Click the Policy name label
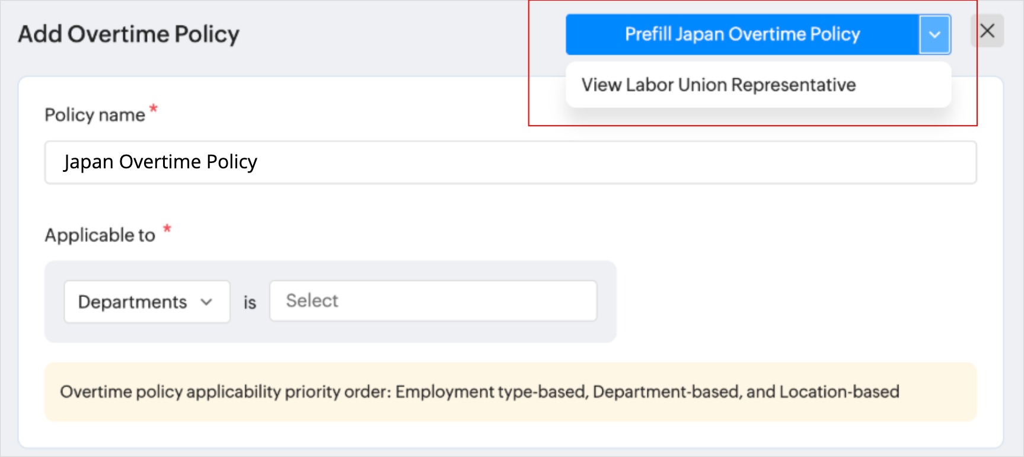 click(x=95, y=114)
